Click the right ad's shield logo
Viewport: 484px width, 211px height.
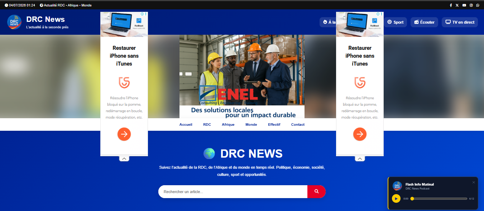(x=360, y=82)
